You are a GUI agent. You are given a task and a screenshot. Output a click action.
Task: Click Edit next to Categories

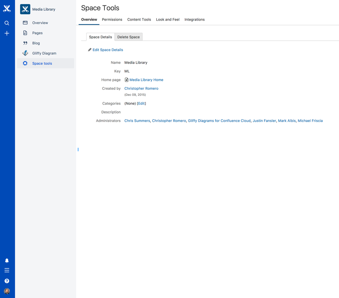[x=142, y=103]
